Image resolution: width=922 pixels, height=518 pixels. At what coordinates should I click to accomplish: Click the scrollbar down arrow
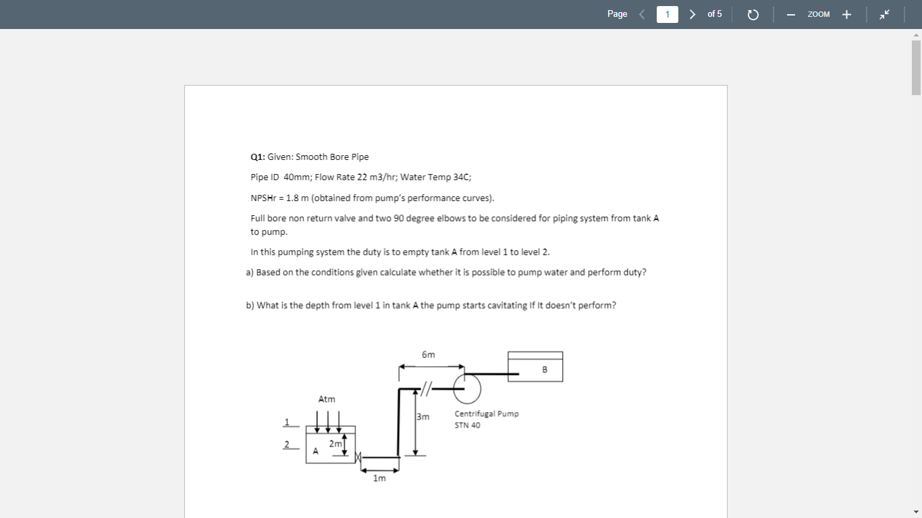point(916,512)
